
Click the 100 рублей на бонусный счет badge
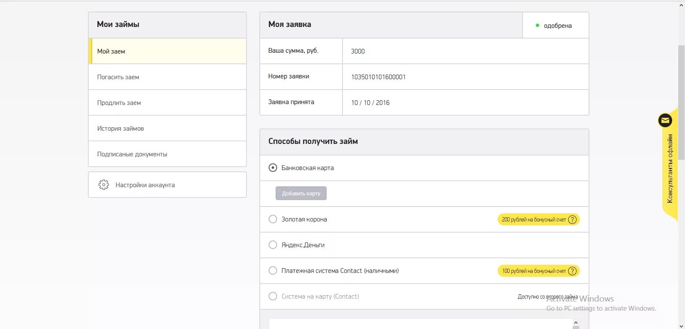(x=538, y=271)
